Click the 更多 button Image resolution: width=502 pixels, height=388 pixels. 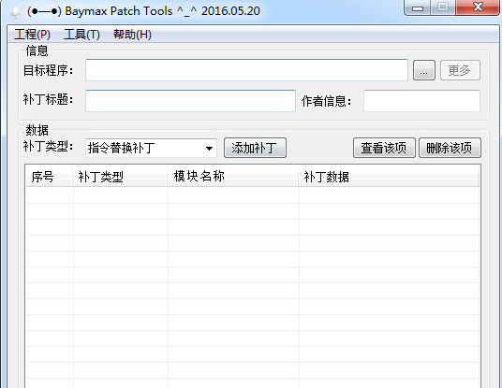(460, 70)
